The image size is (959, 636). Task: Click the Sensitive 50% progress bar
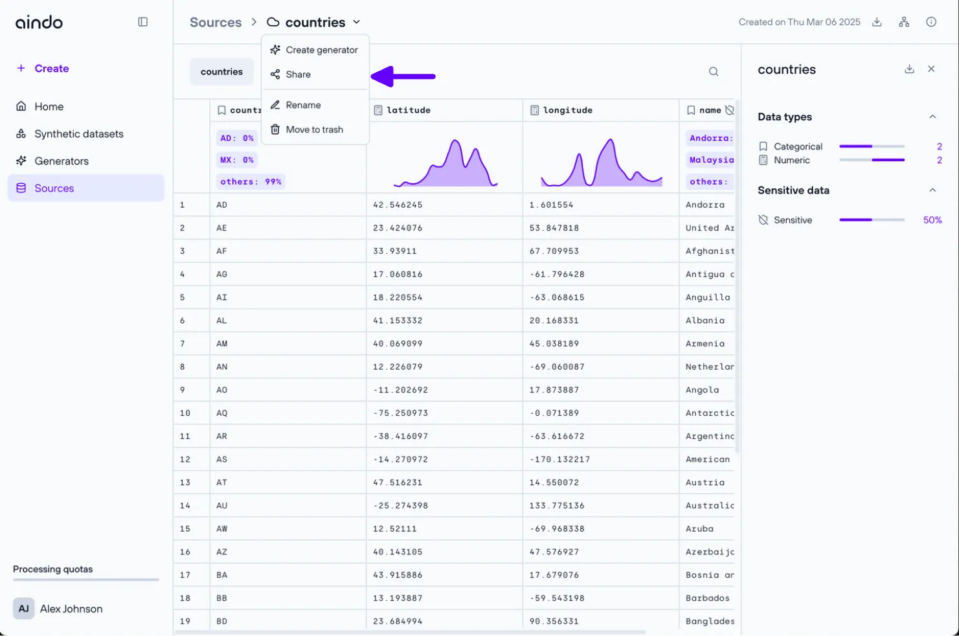point(872,220)
